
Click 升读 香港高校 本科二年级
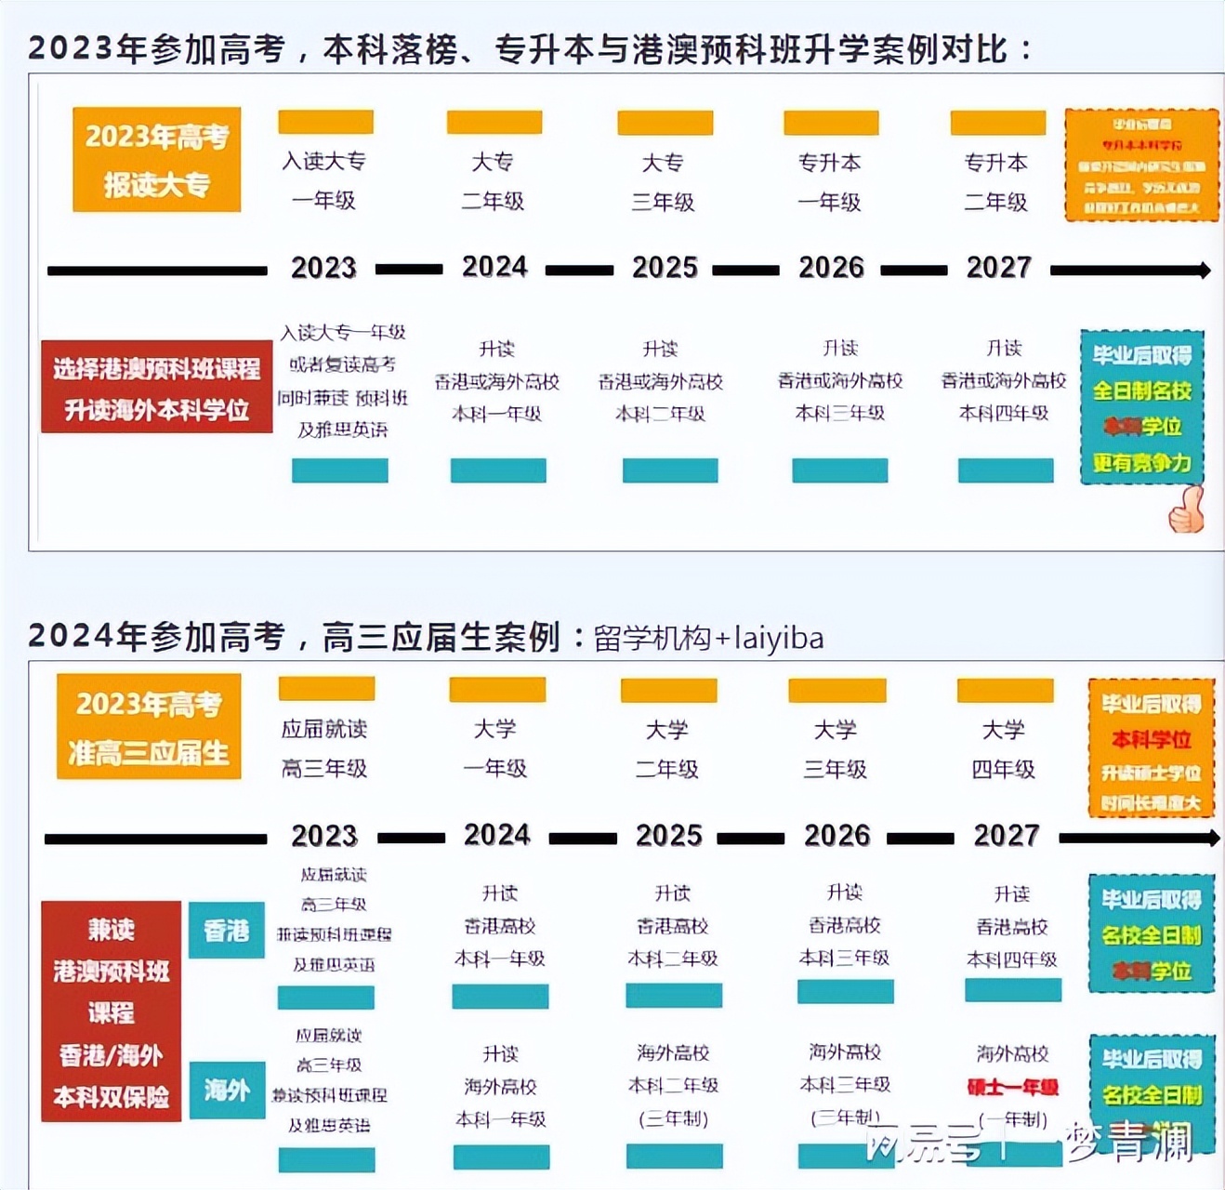[673, 926]
